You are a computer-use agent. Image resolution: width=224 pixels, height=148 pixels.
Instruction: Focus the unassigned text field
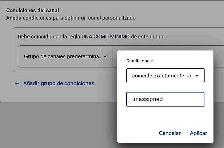tap(165, 99)
